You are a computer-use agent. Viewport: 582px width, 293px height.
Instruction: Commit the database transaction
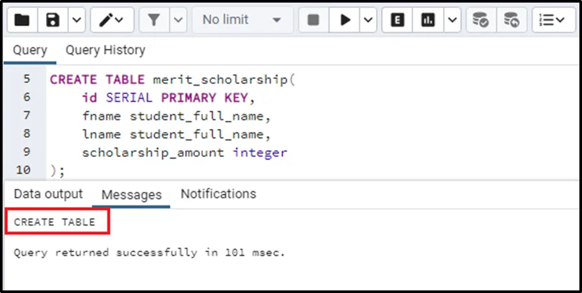pos(481,20)
